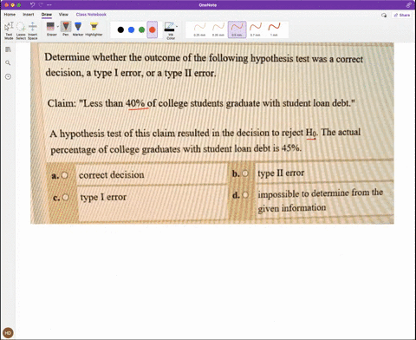Click the Redo arrow in title bar
Screen dimensions: 416x340
click(x=41, y=5)
